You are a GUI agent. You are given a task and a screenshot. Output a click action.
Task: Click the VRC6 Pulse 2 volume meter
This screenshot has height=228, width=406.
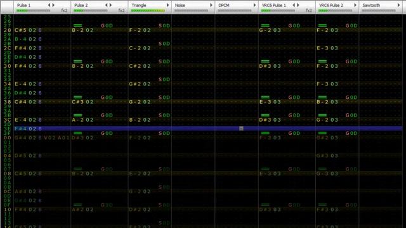pyautogui.click(x=336, y=11)
